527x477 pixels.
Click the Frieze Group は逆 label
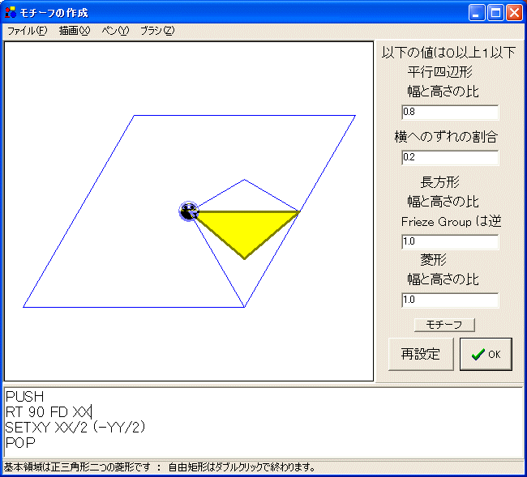point(451,222)
